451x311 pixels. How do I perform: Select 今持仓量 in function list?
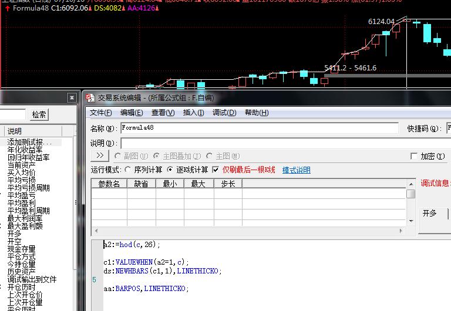click(21, 264)
